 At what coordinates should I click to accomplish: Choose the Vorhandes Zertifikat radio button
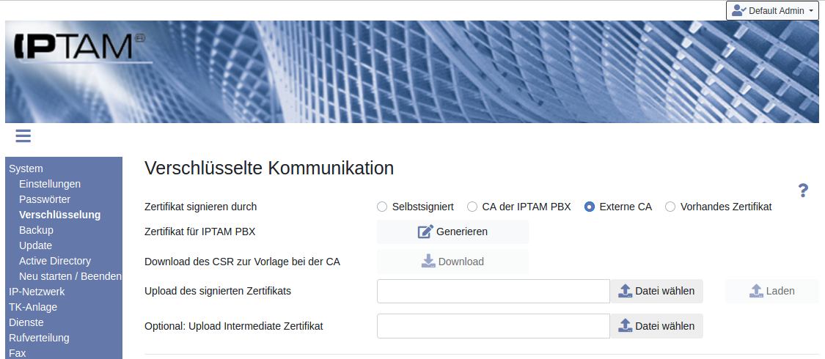(x=670, y=207)
